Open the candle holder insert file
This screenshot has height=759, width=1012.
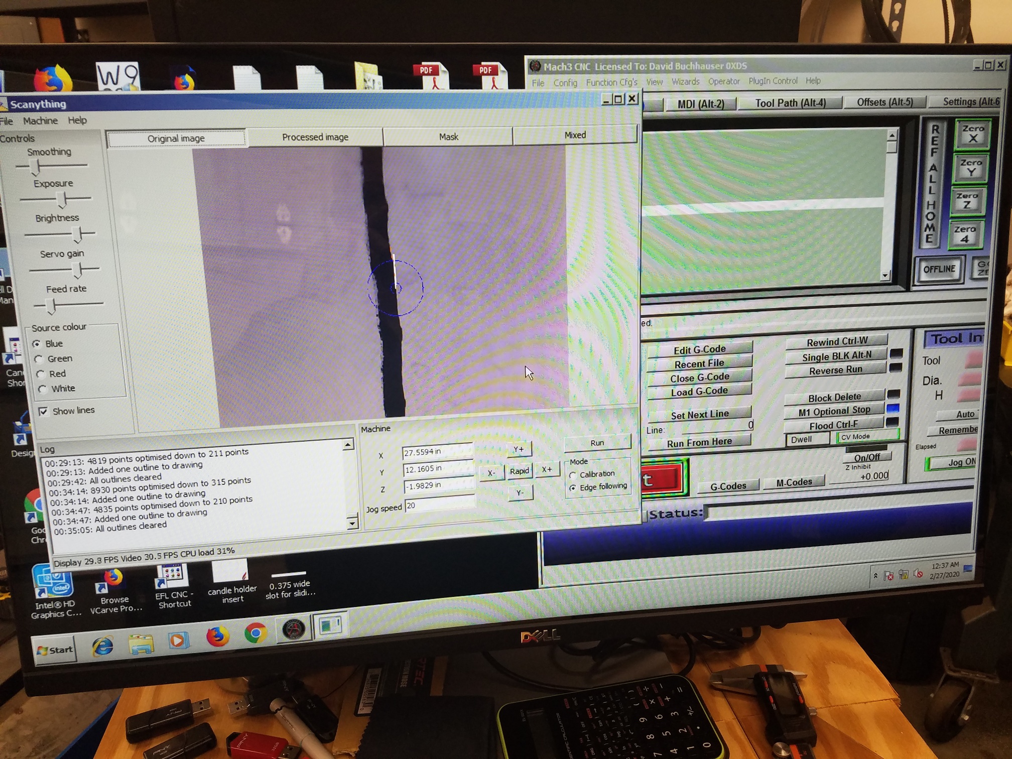click(x=231, y=581)
